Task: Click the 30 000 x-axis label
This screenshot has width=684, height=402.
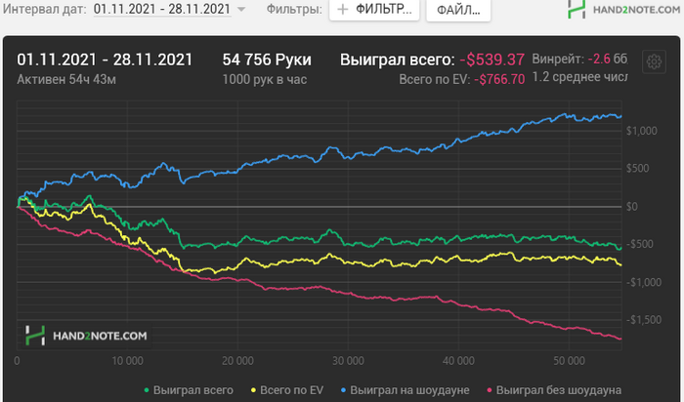Action: coord(348,361)
